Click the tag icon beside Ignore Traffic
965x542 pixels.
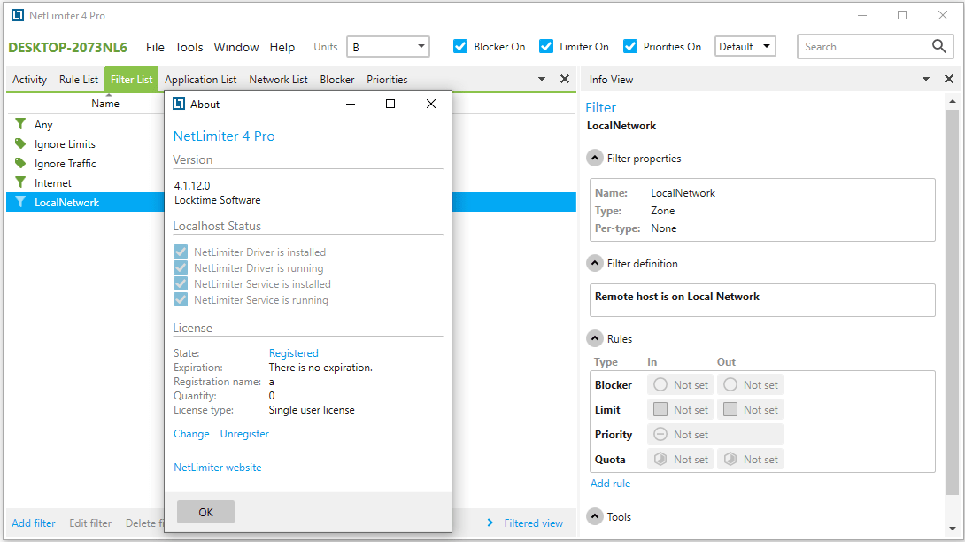(x=20, y=163)
